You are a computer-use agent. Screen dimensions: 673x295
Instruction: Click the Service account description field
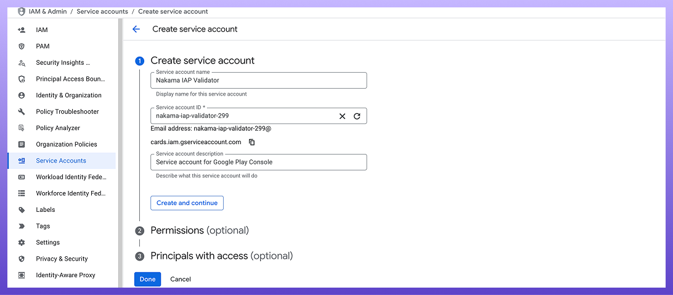(x=258, y=162)
